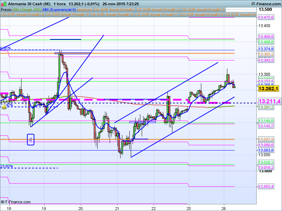Click the 13.050 price axis label
The height and width of the screenshot is (211, 282).
(264, 155)
